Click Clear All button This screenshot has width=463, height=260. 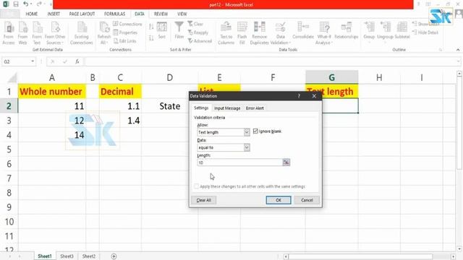point(204,200)
